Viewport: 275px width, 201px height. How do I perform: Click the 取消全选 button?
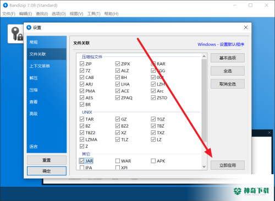click(x=228, y=84)
